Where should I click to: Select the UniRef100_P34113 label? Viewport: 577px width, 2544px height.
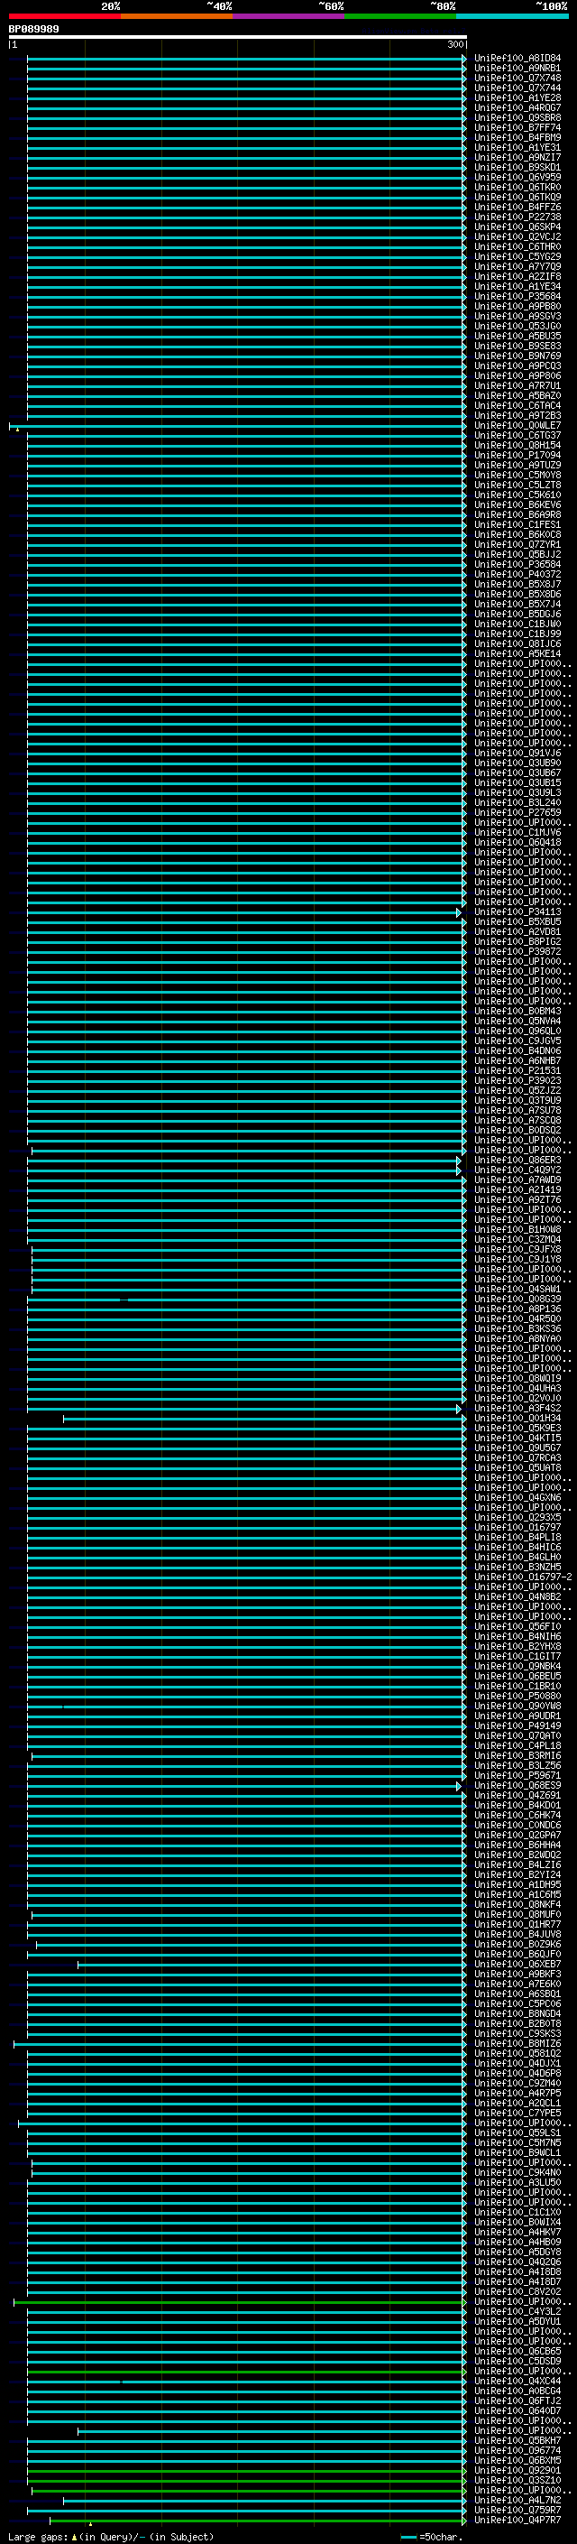point(517,912)
